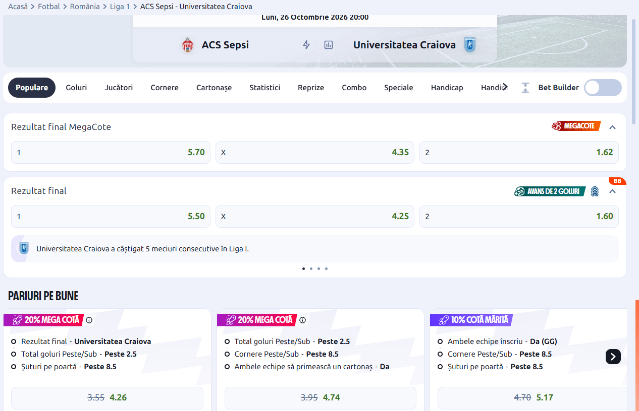Open the match statistics chart icon
Screen dimensions: 639x411
329,45
